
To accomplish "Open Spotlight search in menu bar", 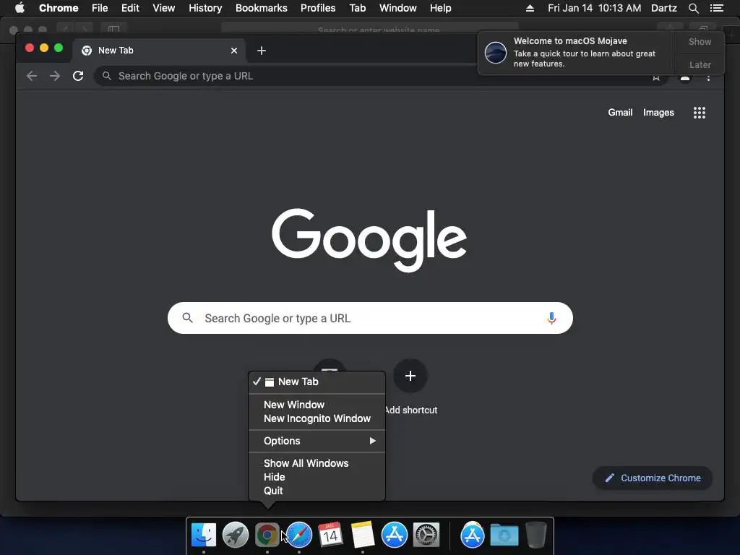I will pos(693,8).
